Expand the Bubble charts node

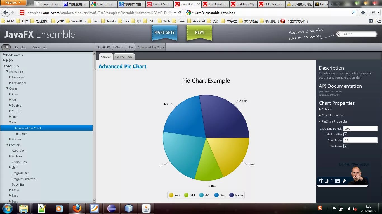[10, 106]
